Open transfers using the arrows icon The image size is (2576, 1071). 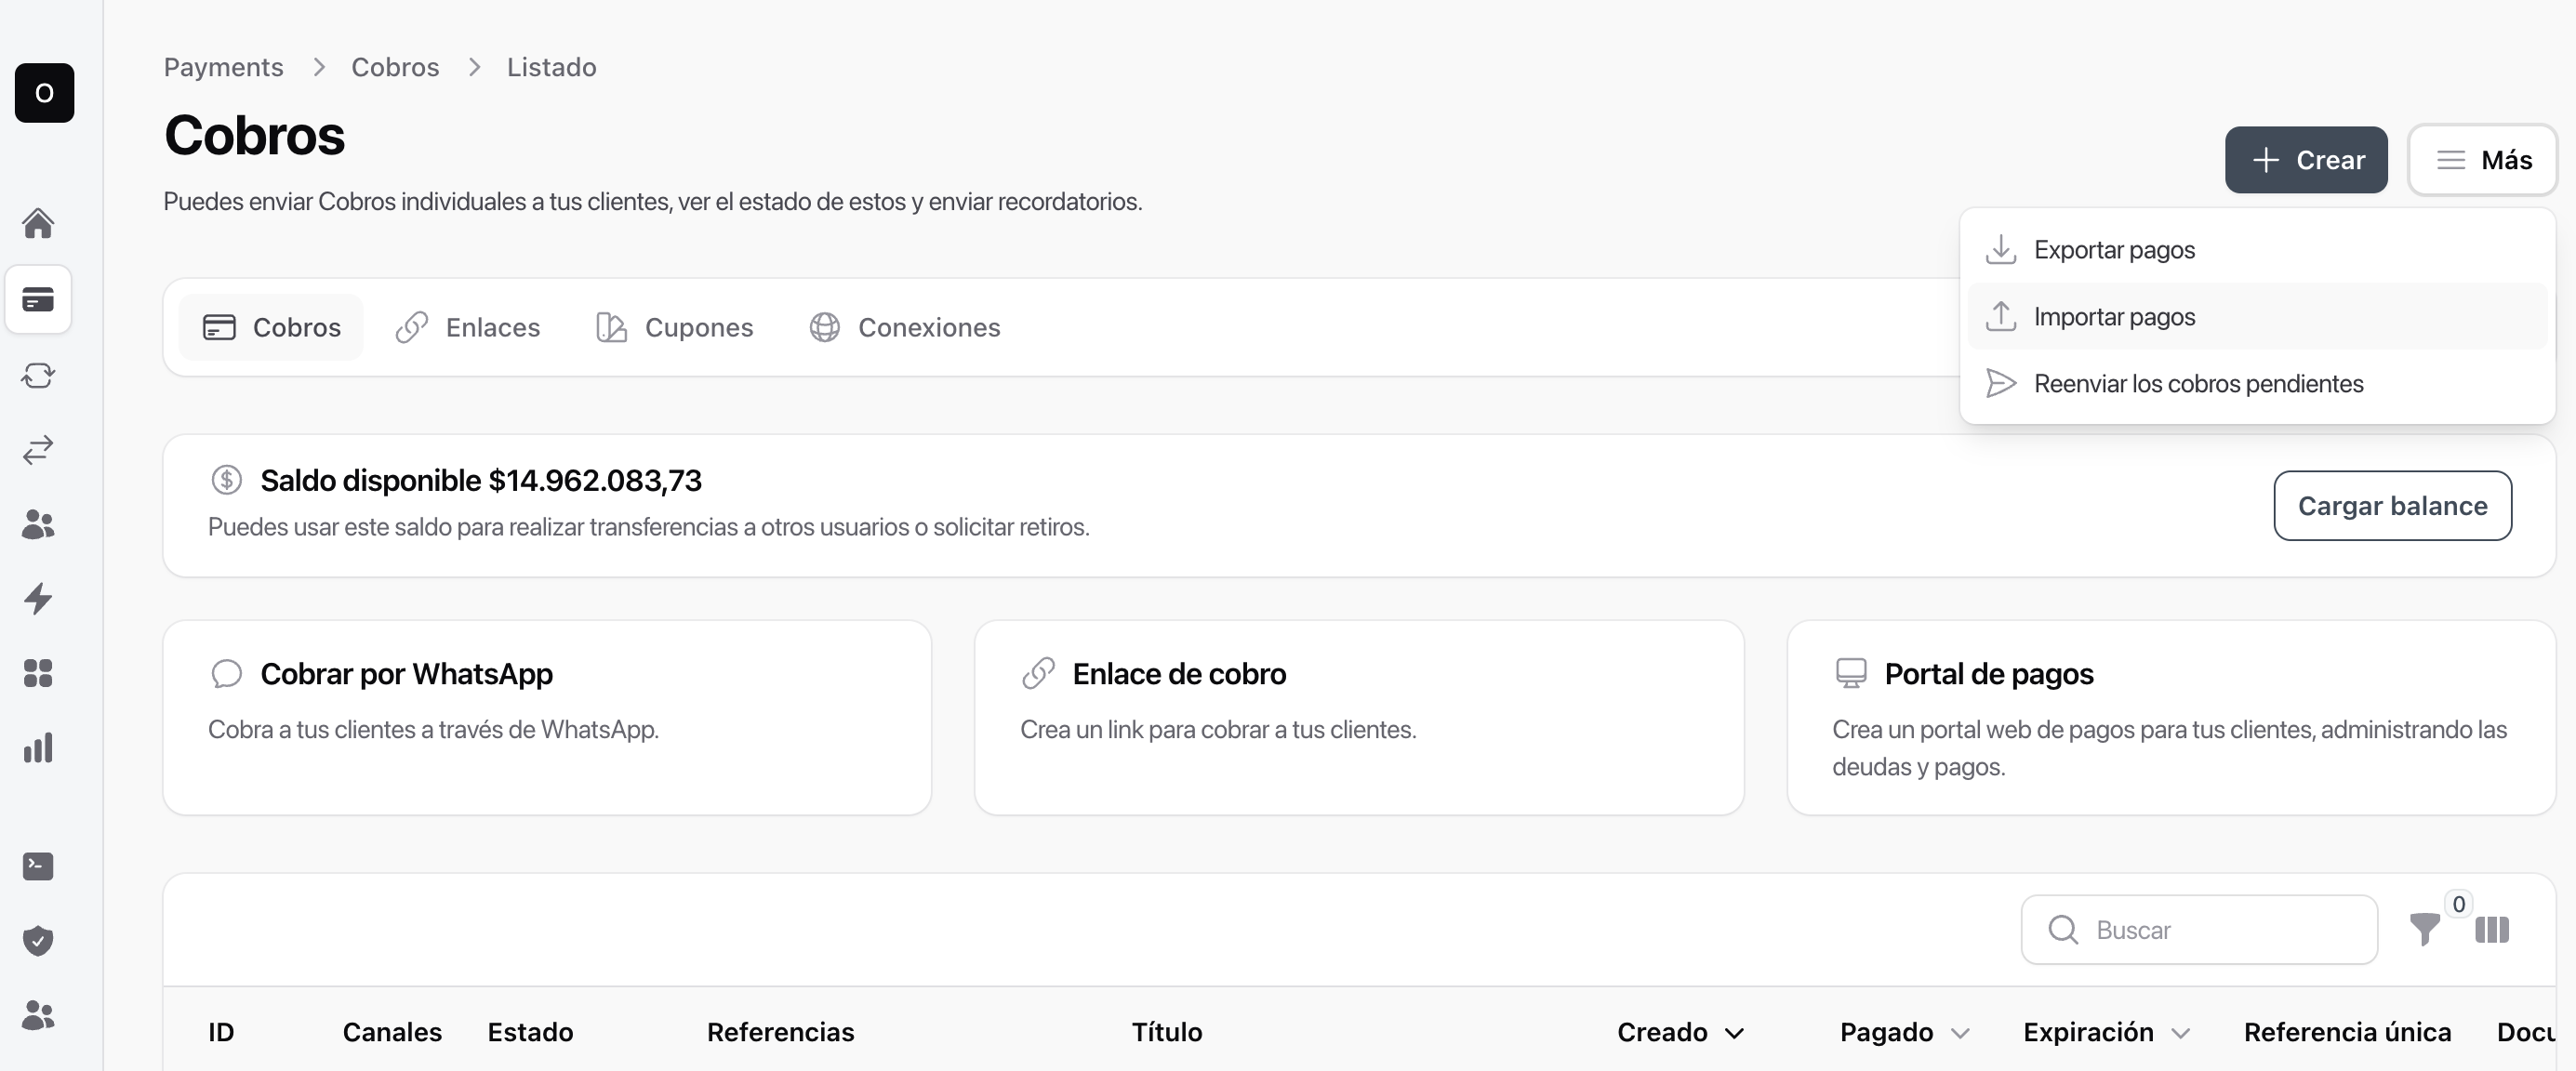38,450
